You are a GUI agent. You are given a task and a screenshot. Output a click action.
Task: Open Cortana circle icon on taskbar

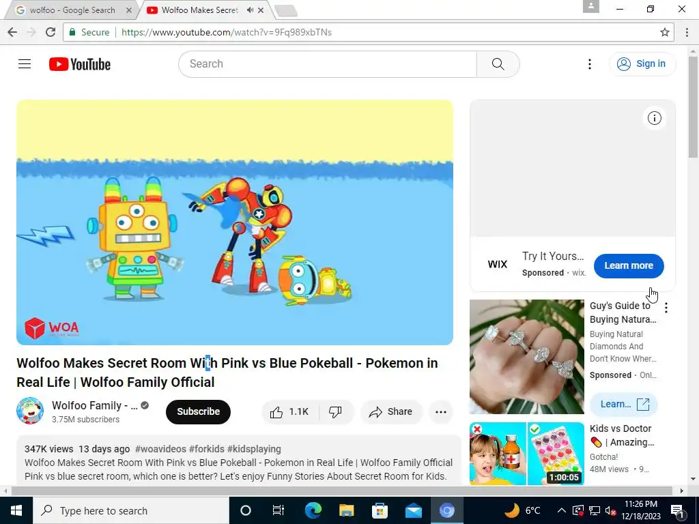246,510
